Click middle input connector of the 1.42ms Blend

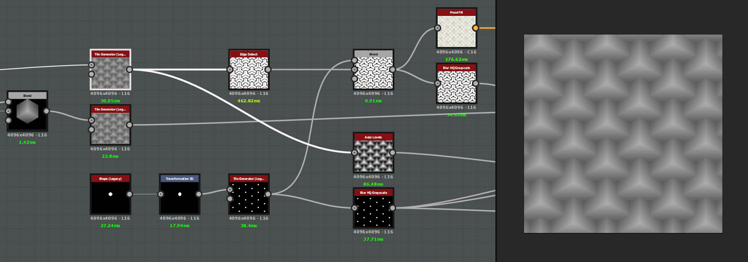(x=8, y=111)
